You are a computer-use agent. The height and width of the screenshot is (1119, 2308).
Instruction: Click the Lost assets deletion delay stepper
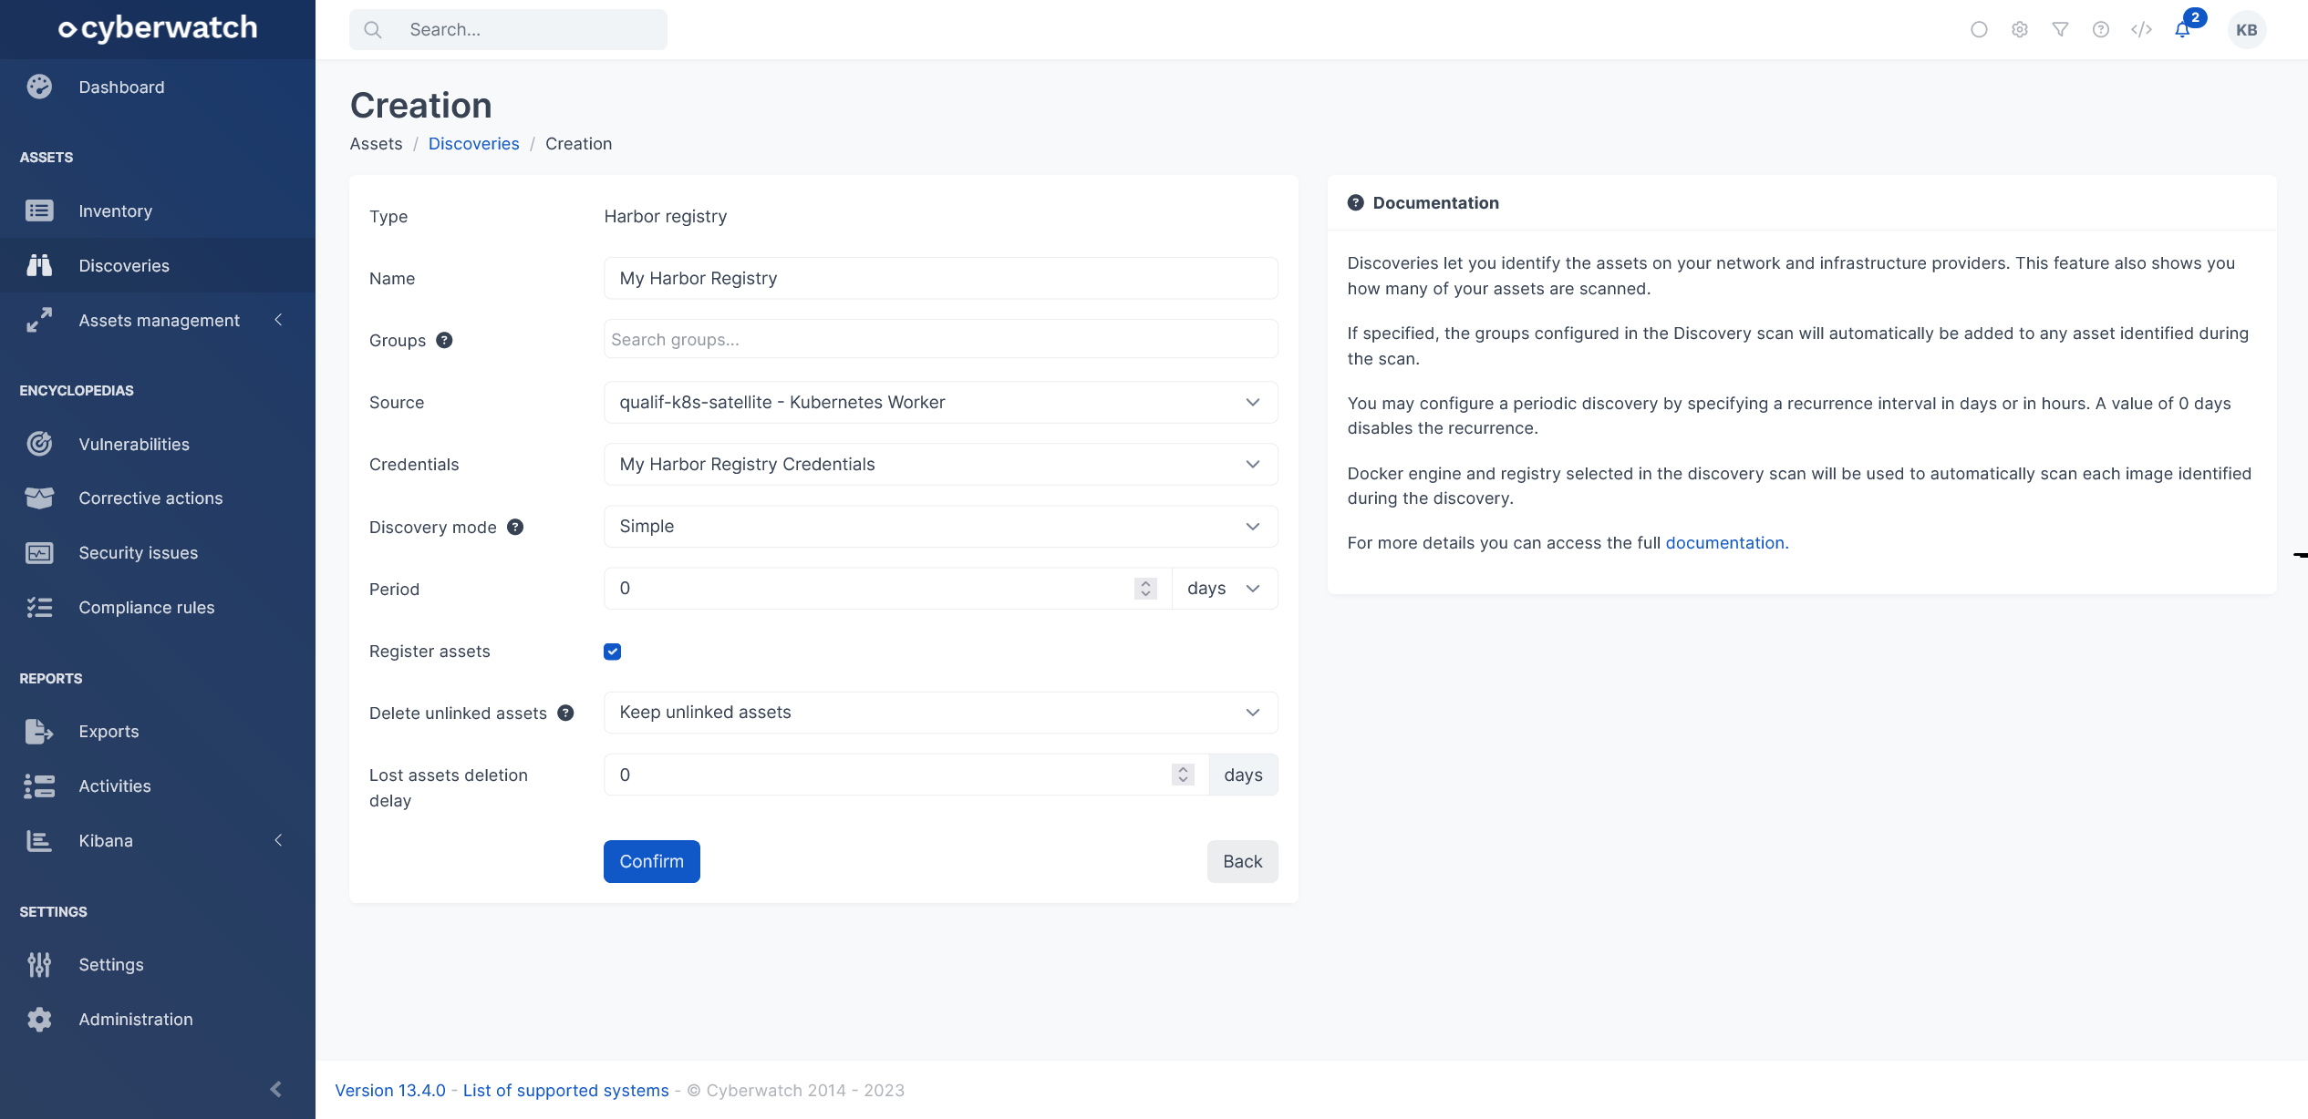tap(1183, 775)
